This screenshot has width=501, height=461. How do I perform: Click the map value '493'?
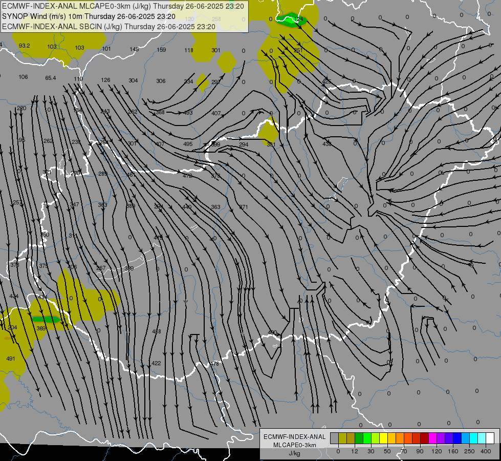[x=188, y=113]
